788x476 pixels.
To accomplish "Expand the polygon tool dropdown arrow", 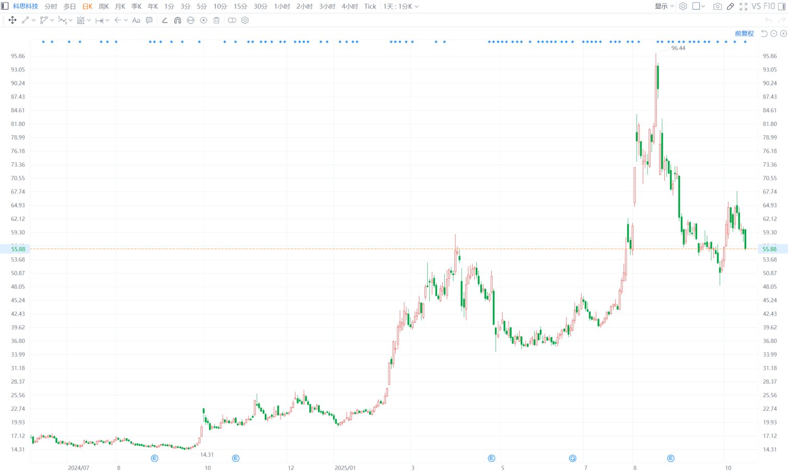I will (52, 20).
